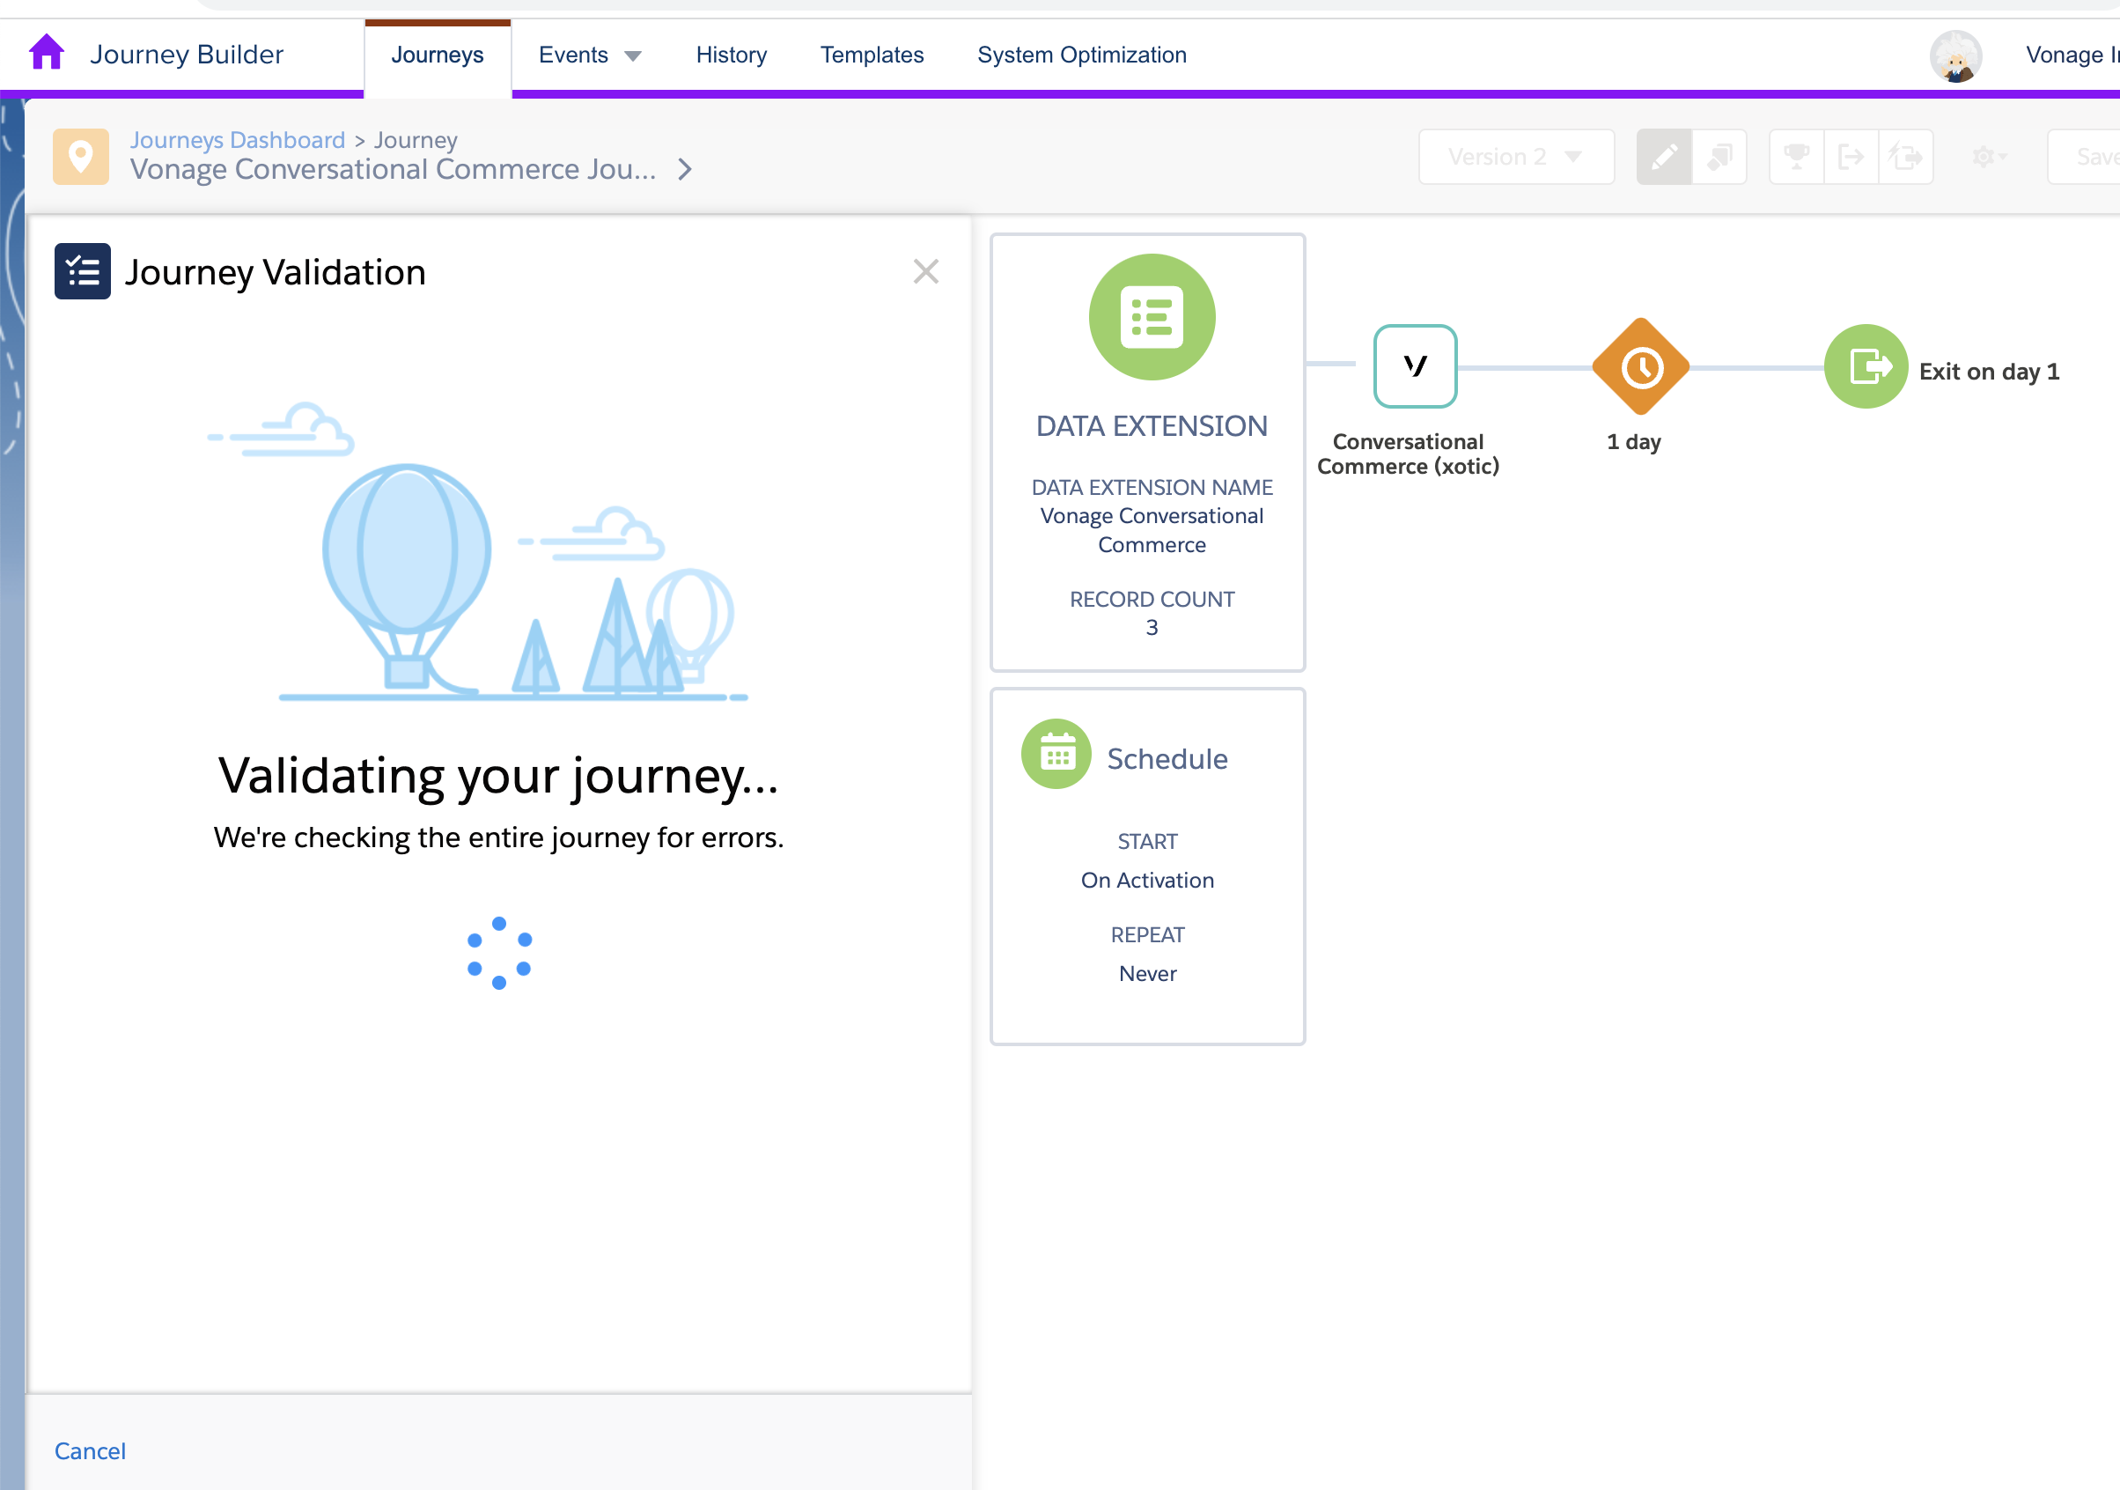
Task: Open the journey settings gear icon
Action: pyautogui.click(x=1985, y=156)
